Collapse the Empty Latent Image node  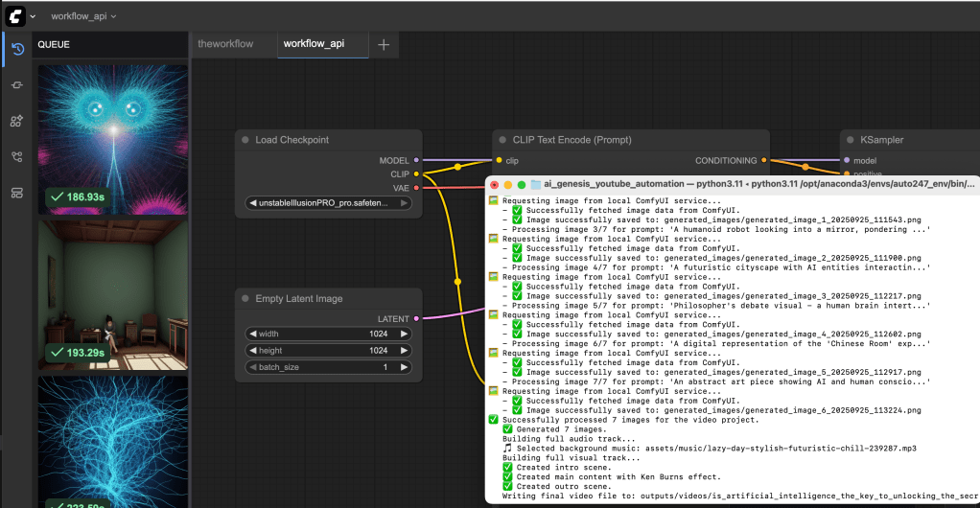[245, 299]
